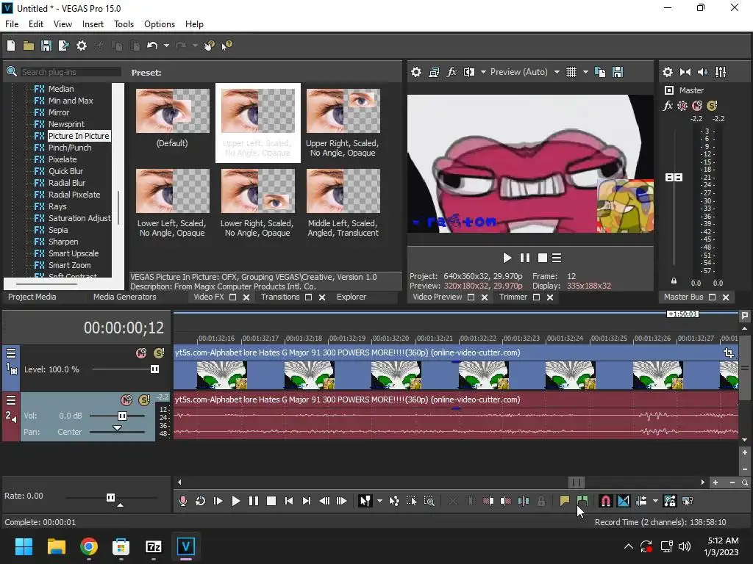753x564 pixels.
Task: Play from start in timeline transport
Action: 218,501
